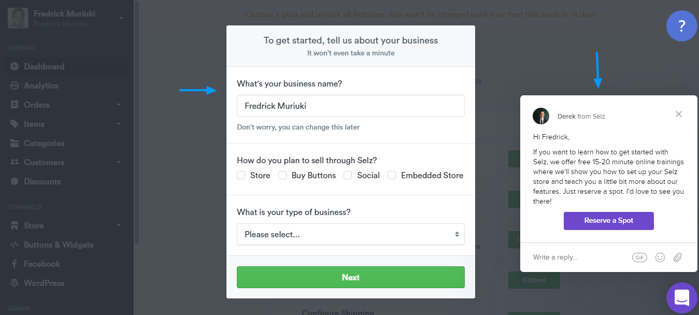This screenshot has height=315, width=699.
Task: Click the WordPress icon in sidebar
Action: point(14,283)
